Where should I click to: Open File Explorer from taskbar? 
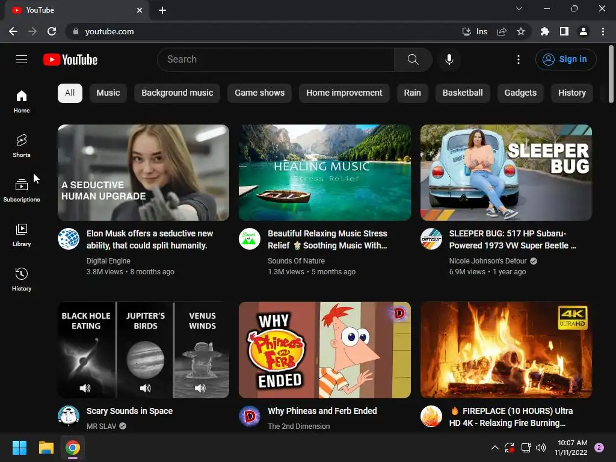[x=46, y=448]
